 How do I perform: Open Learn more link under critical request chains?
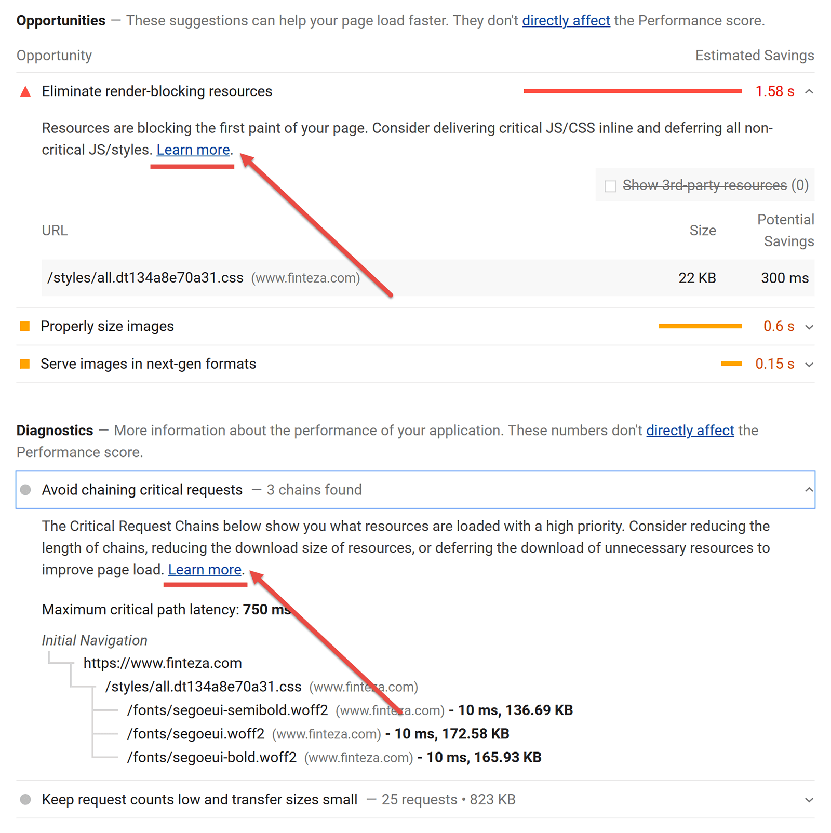pos(205,570)
